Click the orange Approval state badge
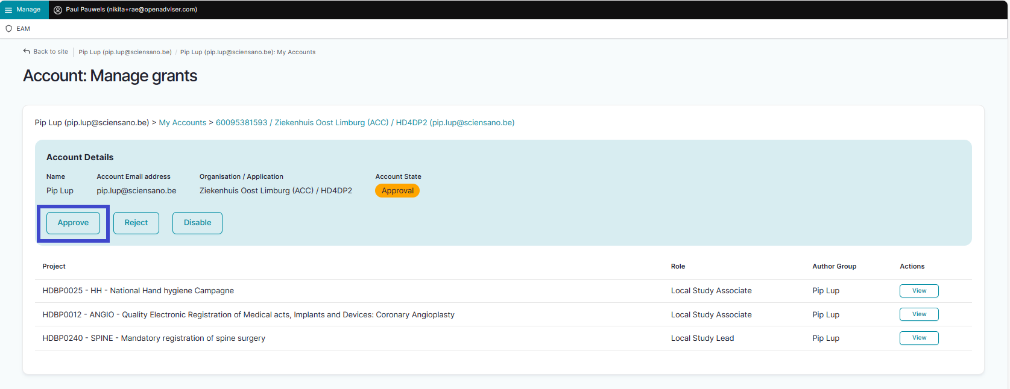The image size is (1010, 389). click(x=397, y=191)
